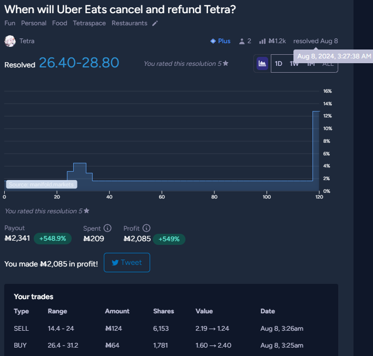Click the 14.4 - 24 range cell
Image resolution: width=373 pixels, height=356 pixels.
click(x=61, y=329)
